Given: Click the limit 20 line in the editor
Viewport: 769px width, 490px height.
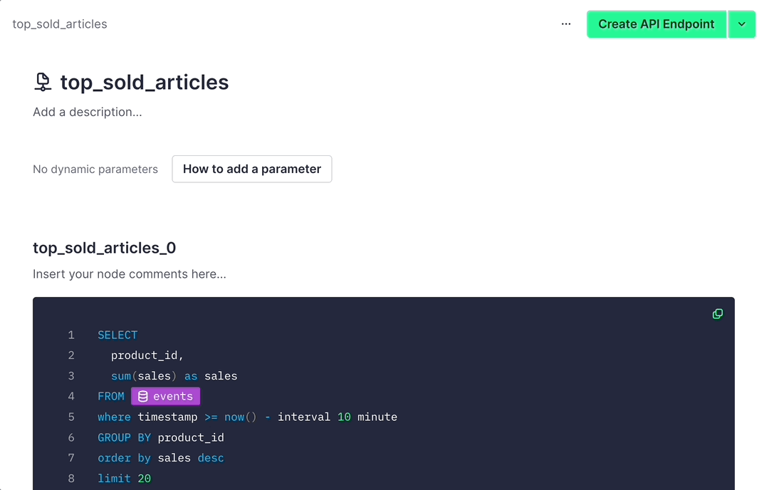Looking at the screenshot, I should (x=124, y=478).
